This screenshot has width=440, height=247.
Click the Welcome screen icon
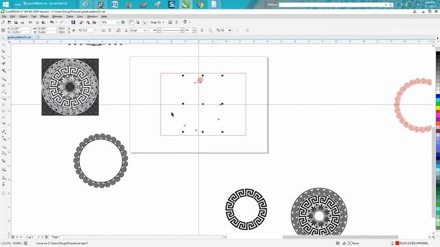click(170, 22)
